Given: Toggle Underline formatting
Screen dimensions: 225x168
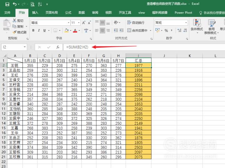Looking at the screenshot, I should [x=45, y=30].
